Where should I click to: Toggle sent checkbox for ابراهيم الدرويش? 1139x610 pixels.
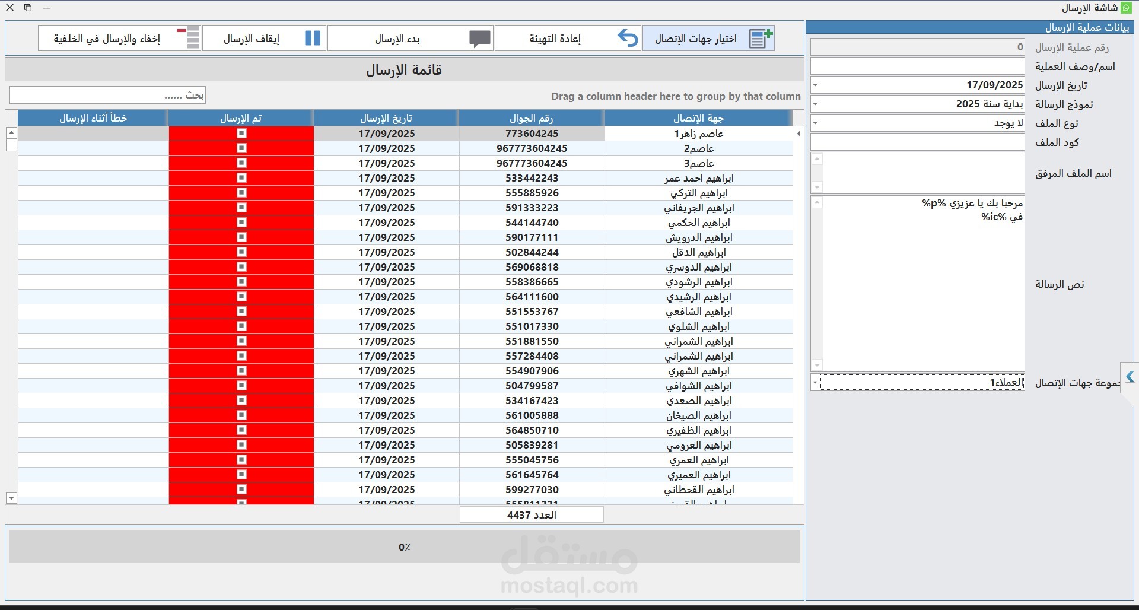[241, 237]
